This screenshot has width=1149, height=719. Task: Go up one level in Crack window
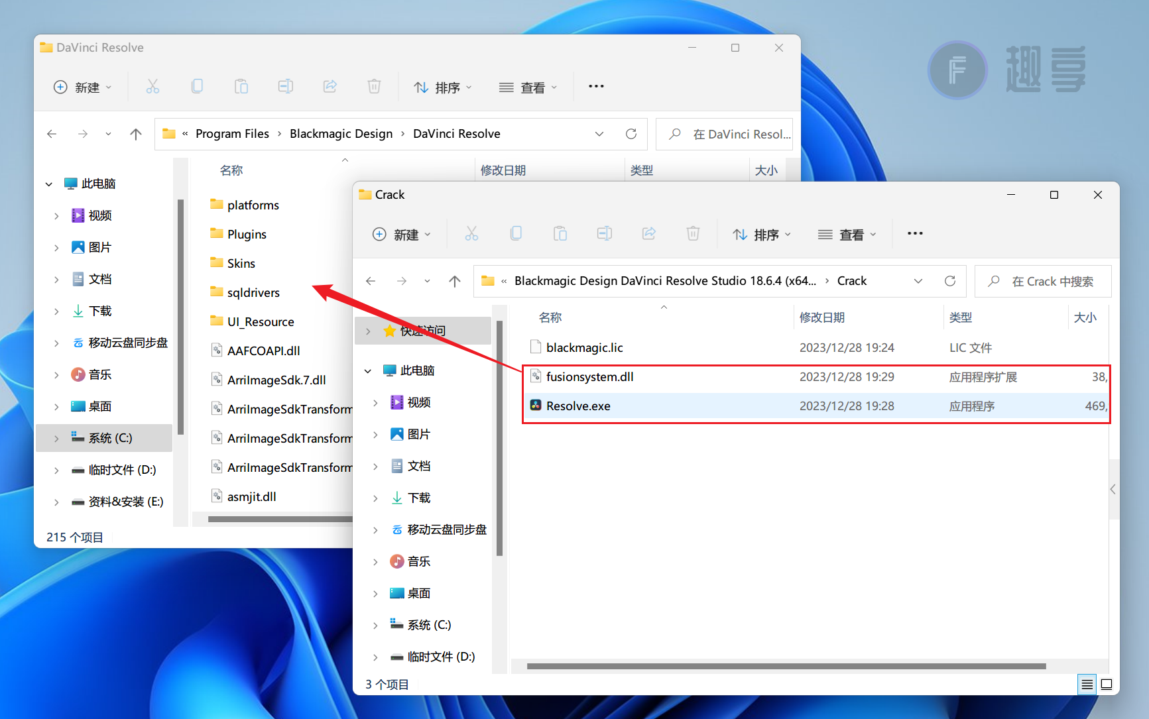[x=455, y=281]
